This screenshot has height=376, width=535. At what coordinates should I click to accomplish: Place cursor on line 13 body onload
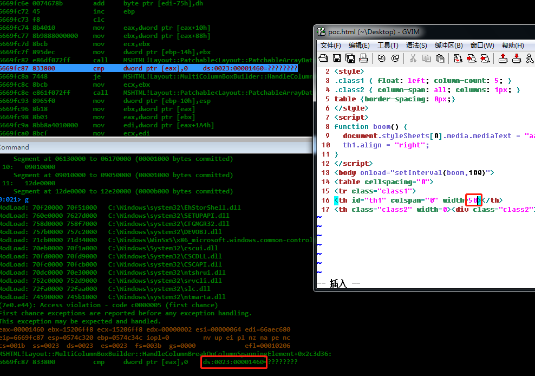(414, 173)
